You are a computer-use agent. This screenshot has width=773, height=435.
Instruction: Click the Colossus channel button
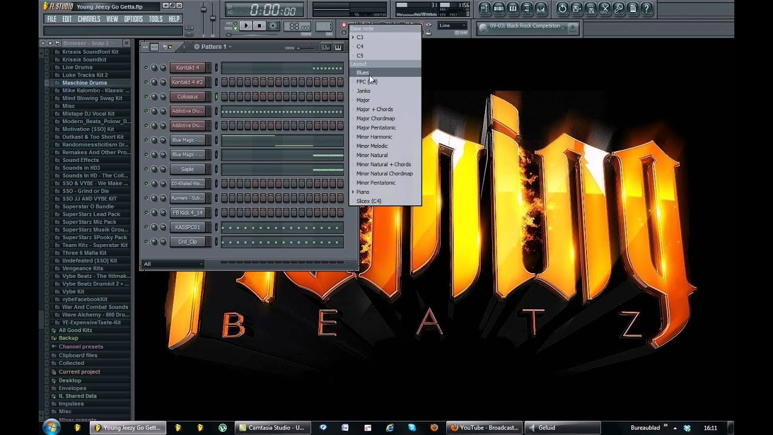click(x=187, y=97)
